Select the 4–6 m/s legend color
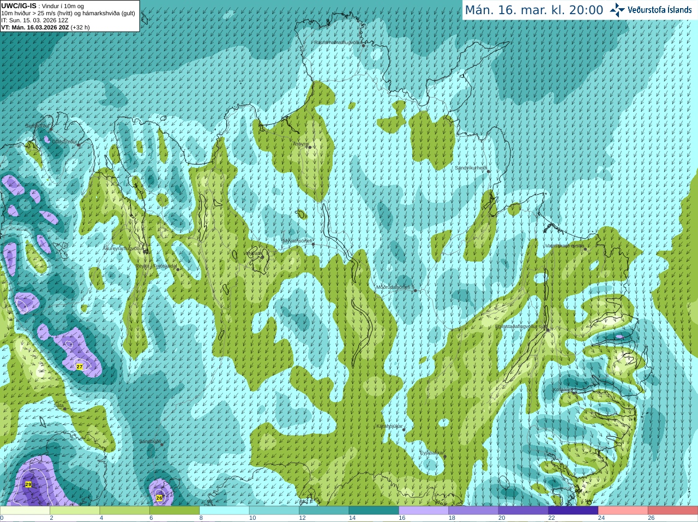The image size is (698, 522). point(125,511)
